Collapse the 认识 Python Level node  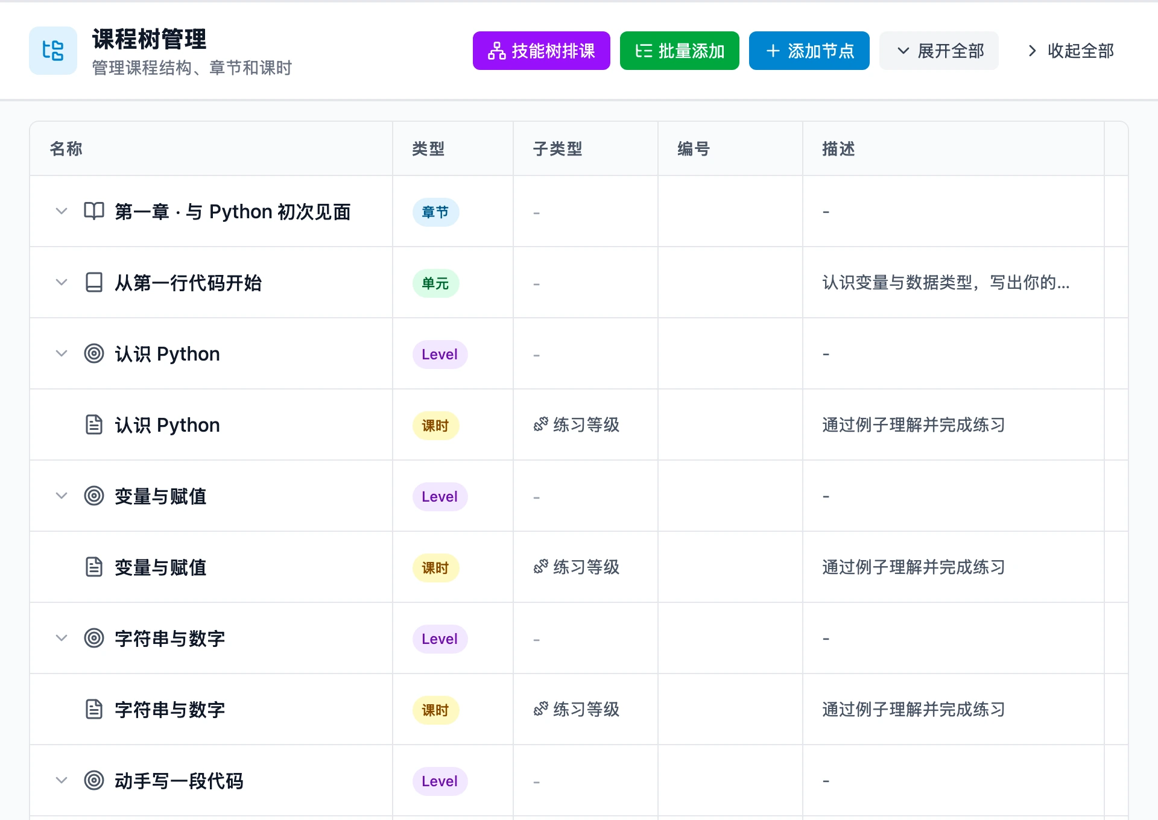point(62,353)
